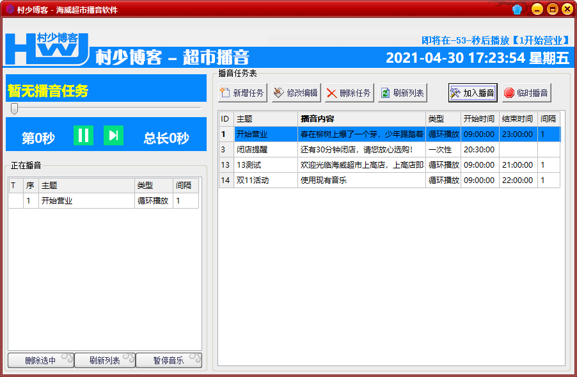Click the 暂停音乐 button

coord(169,360)
